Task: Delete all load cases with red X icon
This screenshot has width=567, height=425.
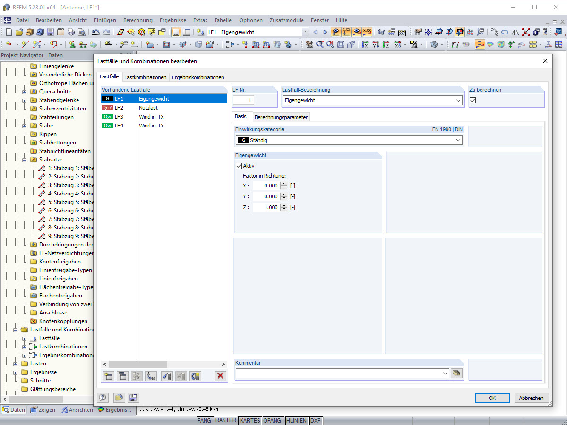Action: pos(220,376)
